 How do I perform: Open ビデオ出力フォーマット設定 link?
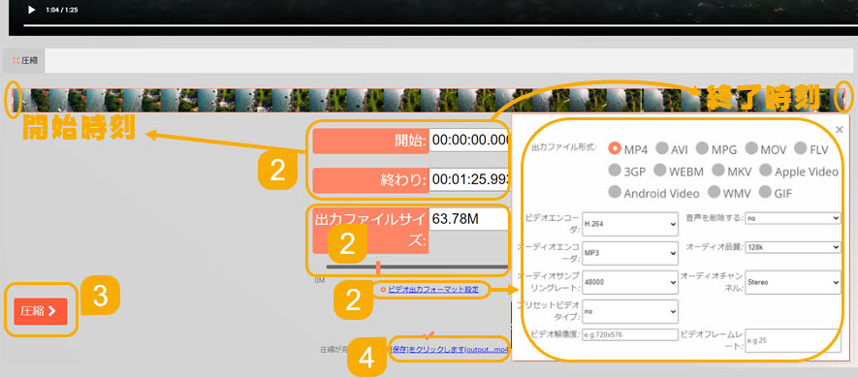pos(433,289)
